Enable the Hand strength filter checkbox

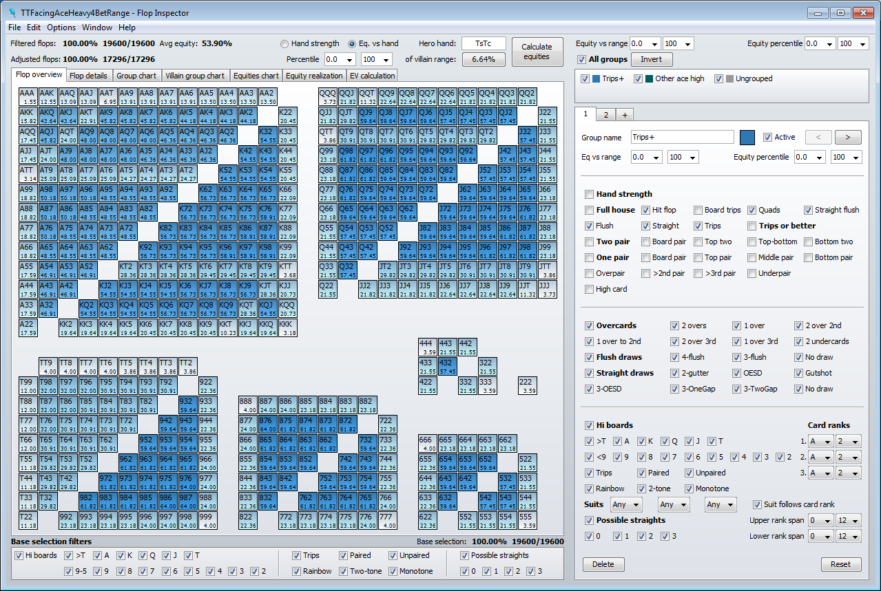point(589,194)
